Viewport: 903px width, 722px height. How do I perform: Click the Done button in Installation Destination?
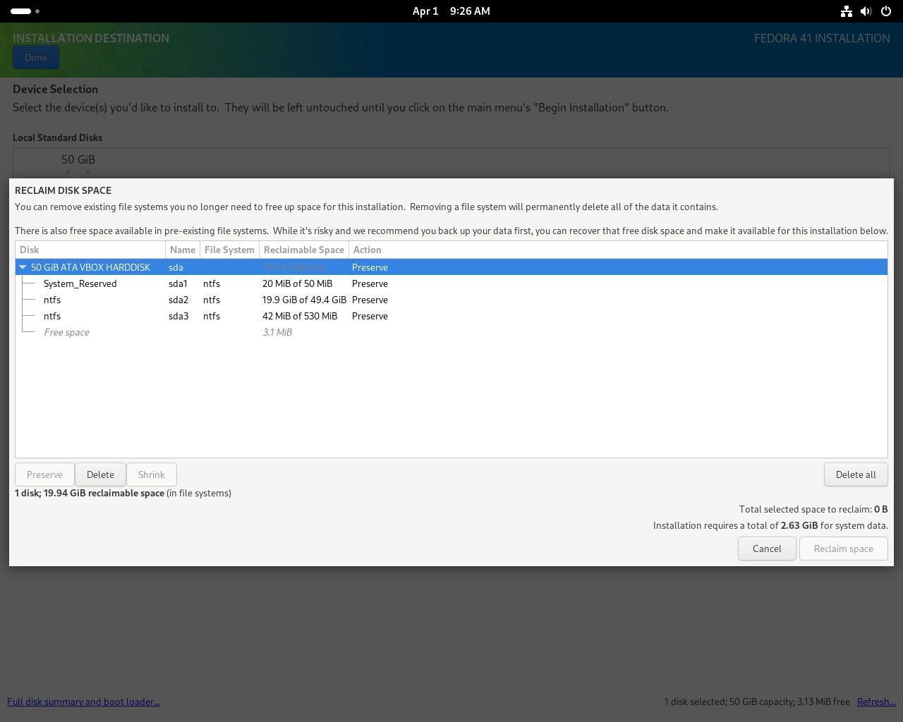coord(35,58)
